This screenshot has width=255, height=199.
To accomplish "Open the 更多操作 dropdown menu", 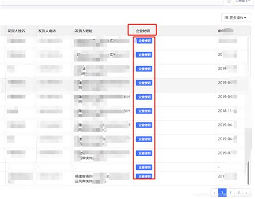I will (236, 18).
